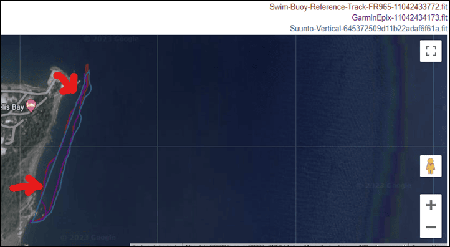
Task: Zoom in with the plus button
Action: 431,205
